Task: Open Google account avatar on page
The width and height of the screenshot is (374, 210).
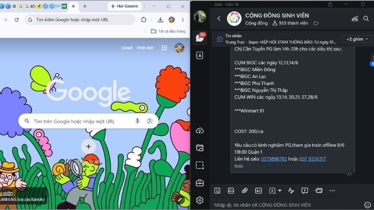Action: (x=180, y=48)
